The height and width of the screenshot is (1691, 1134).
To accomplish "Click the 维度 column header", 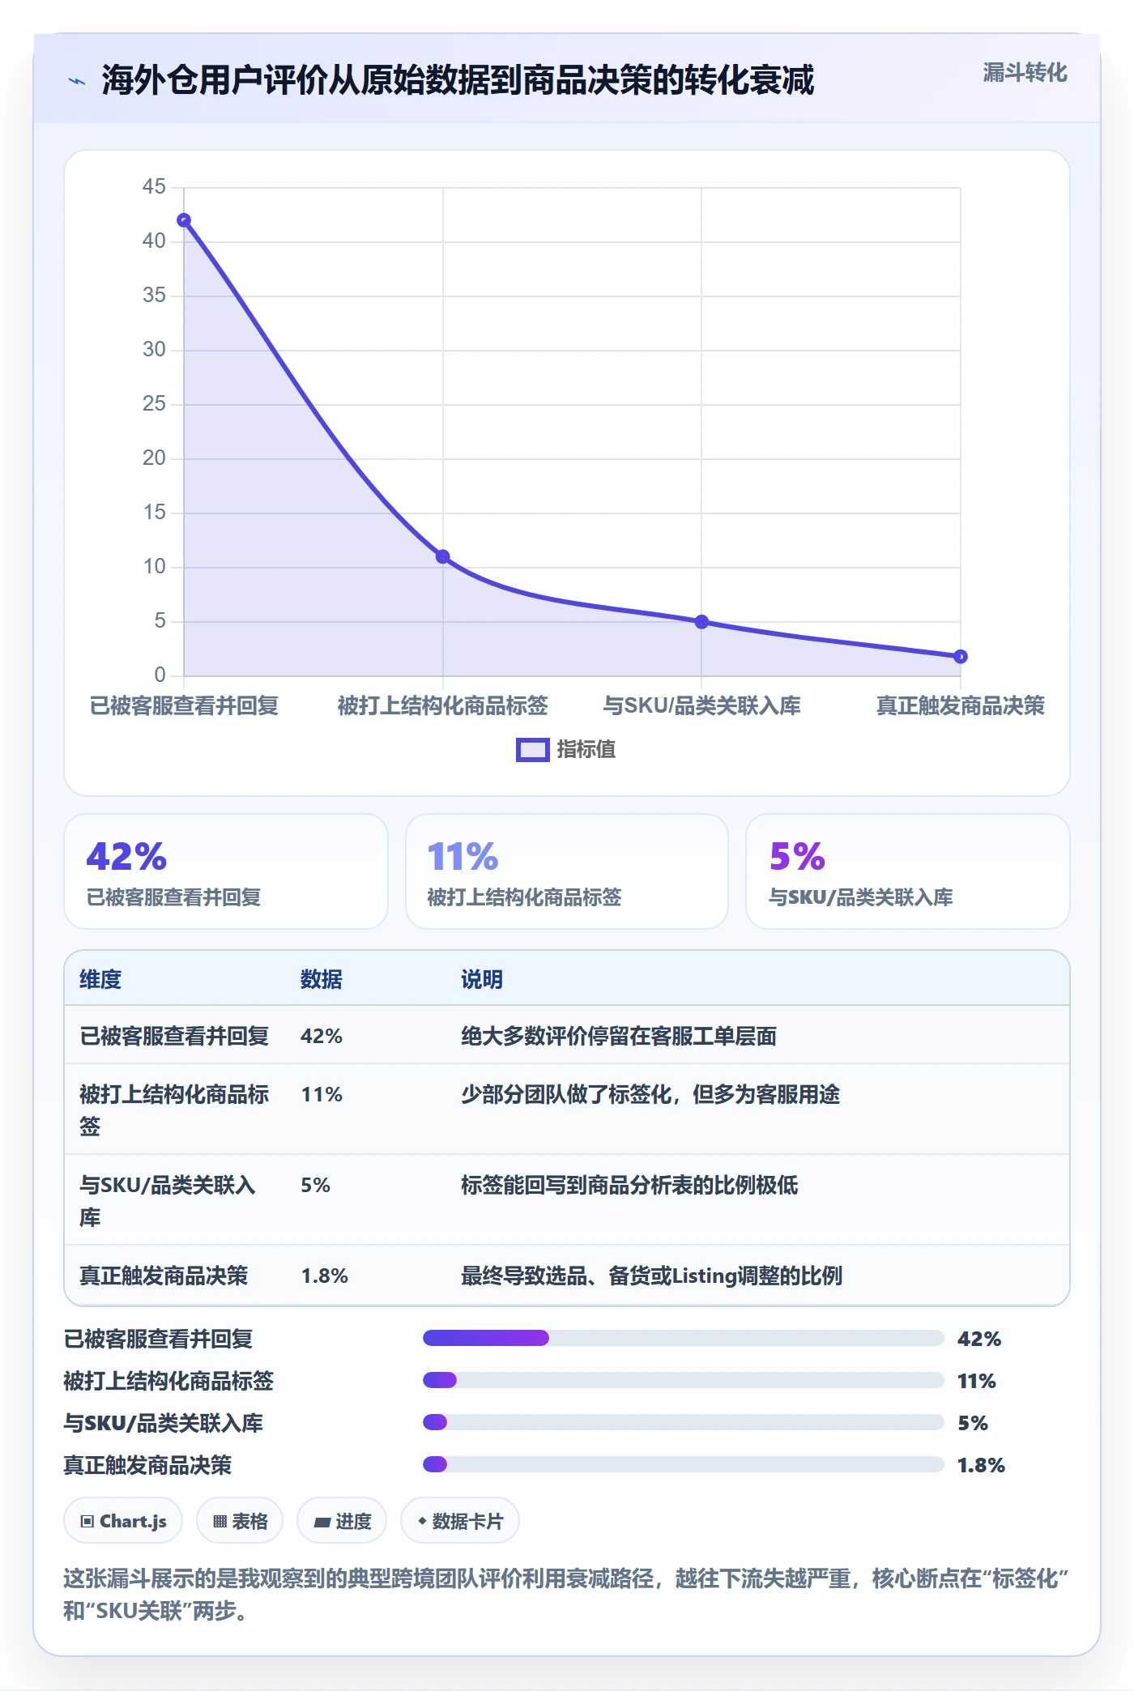I will pyautogui.click(x=100, y=979).
